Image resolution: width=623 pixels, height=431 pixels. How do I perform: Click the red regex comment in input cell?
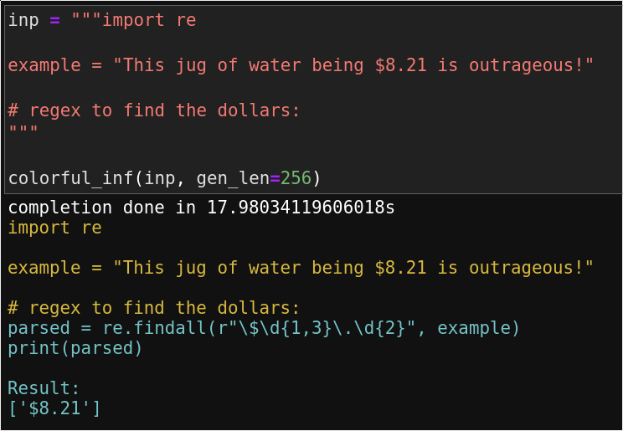[154, 110]
